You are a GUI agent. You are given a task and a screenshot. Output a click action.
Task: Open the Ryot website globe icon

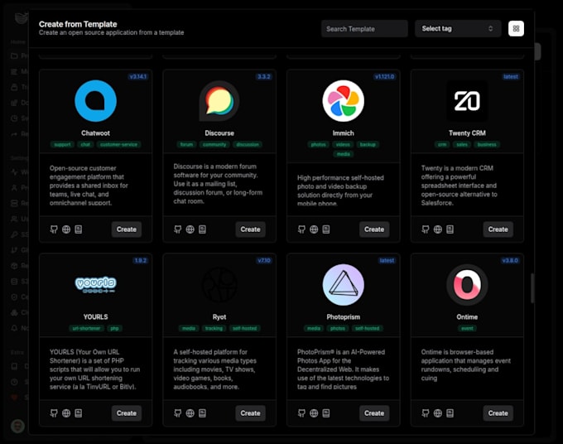190,413
